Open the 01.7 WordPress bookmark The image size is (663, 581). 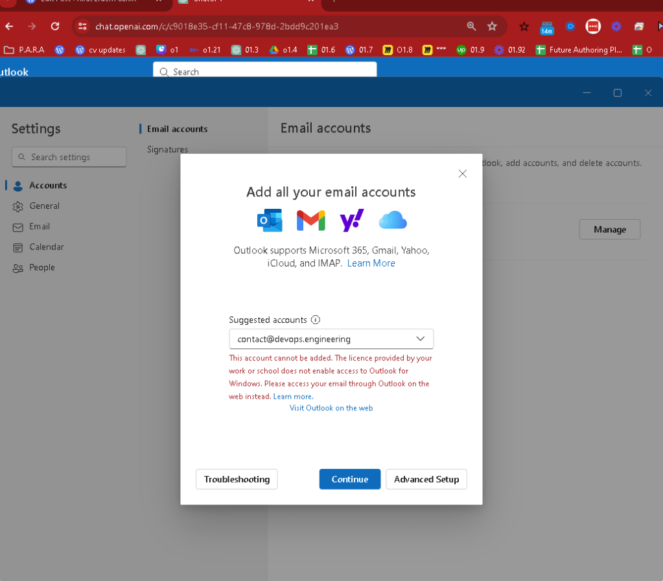click(x=359, y=50)
